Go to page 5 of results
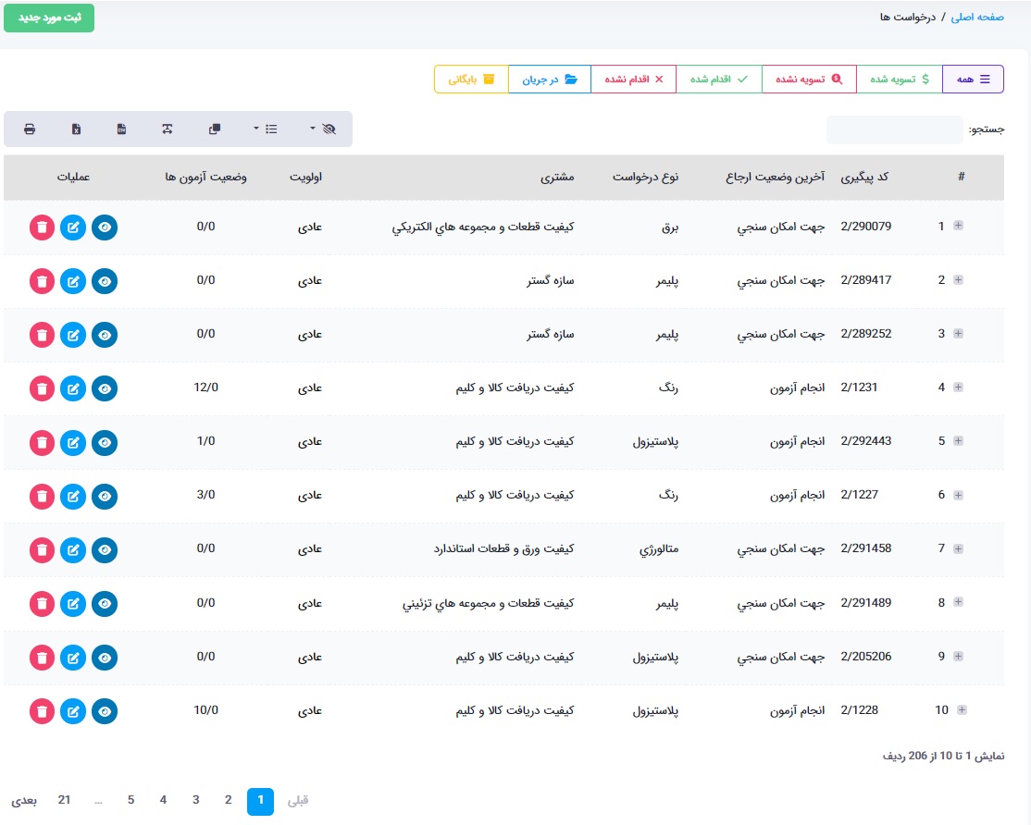 [130, 800]
